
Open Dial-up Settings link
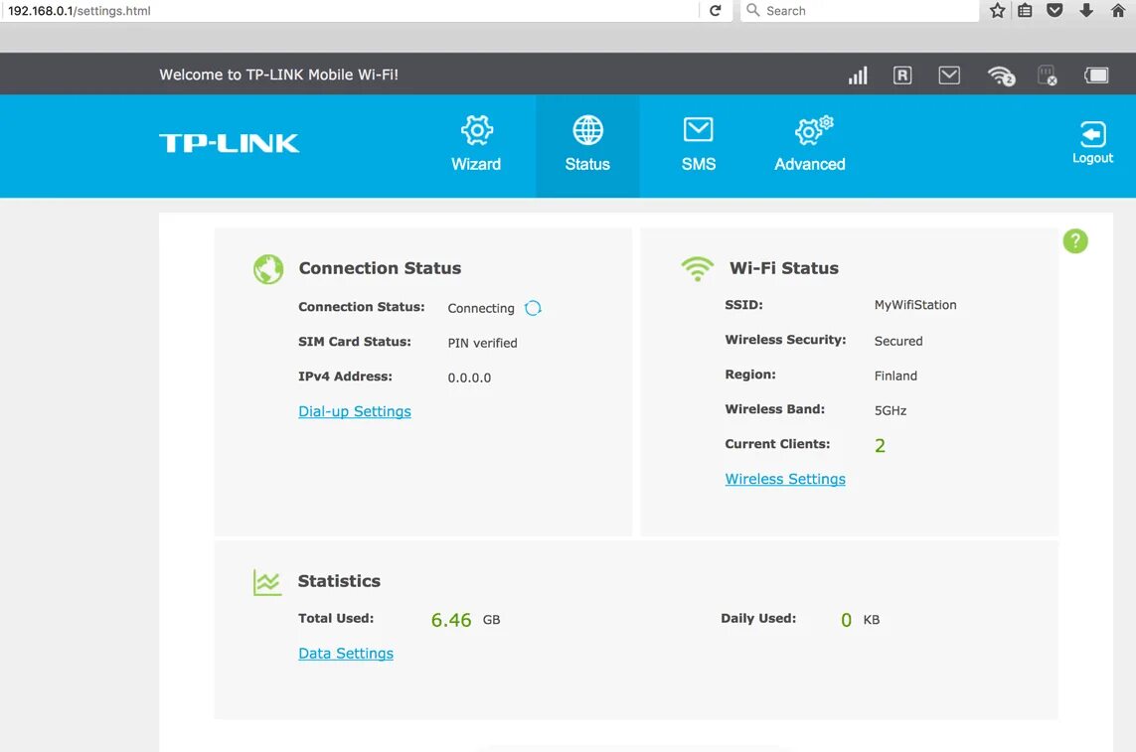pos(355,411)
